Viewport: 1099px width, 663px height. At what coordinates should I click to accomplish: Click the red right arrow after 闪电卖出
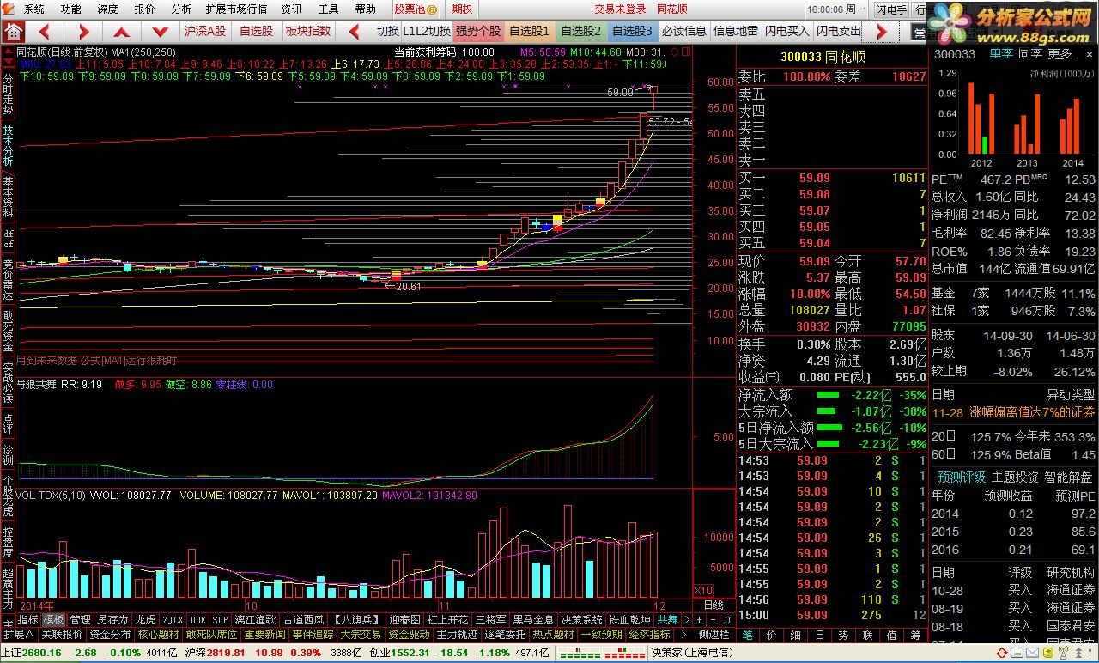click(882, 32)
